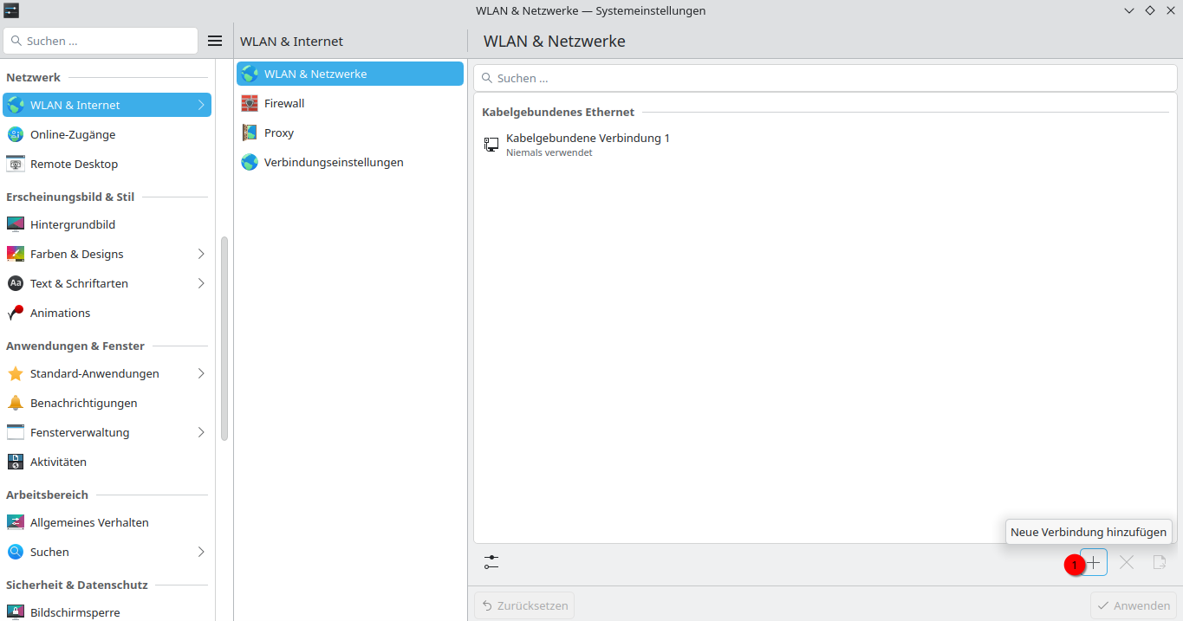Select the Proxy settings entry
This screenshot has width=1183, height=621.
[277, 132]
